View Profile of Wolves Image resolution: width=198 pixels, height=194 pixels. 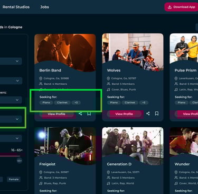[124, 114]
